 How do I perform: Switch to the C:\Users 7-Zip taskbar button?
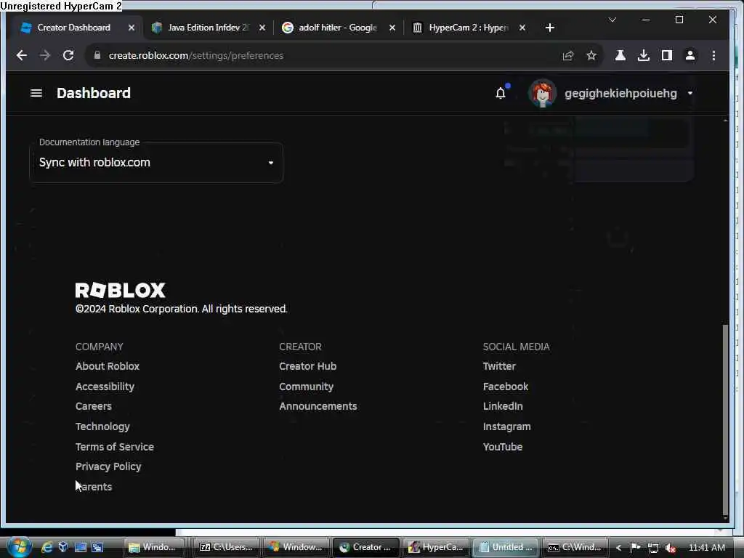coord(227,547)
